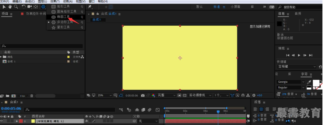The height and width of the screenshot is (125, 323).
Task: Open the 效果(T) menu
Action: click(x=55, y=2)
